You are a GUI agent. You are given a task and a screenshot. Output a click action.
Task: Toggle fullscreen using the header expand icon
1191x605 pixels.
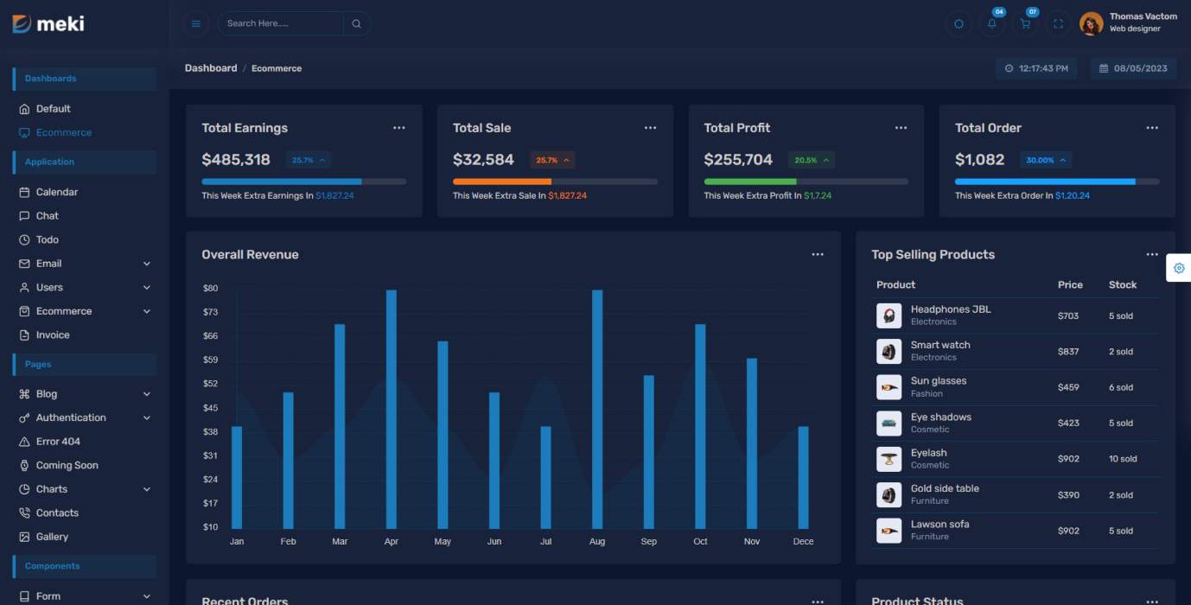[x=1058, y=23]
